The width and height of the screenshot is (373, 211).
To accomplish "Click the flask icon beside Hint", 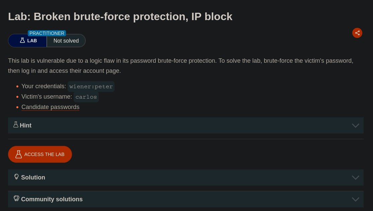I will (16, 125).
